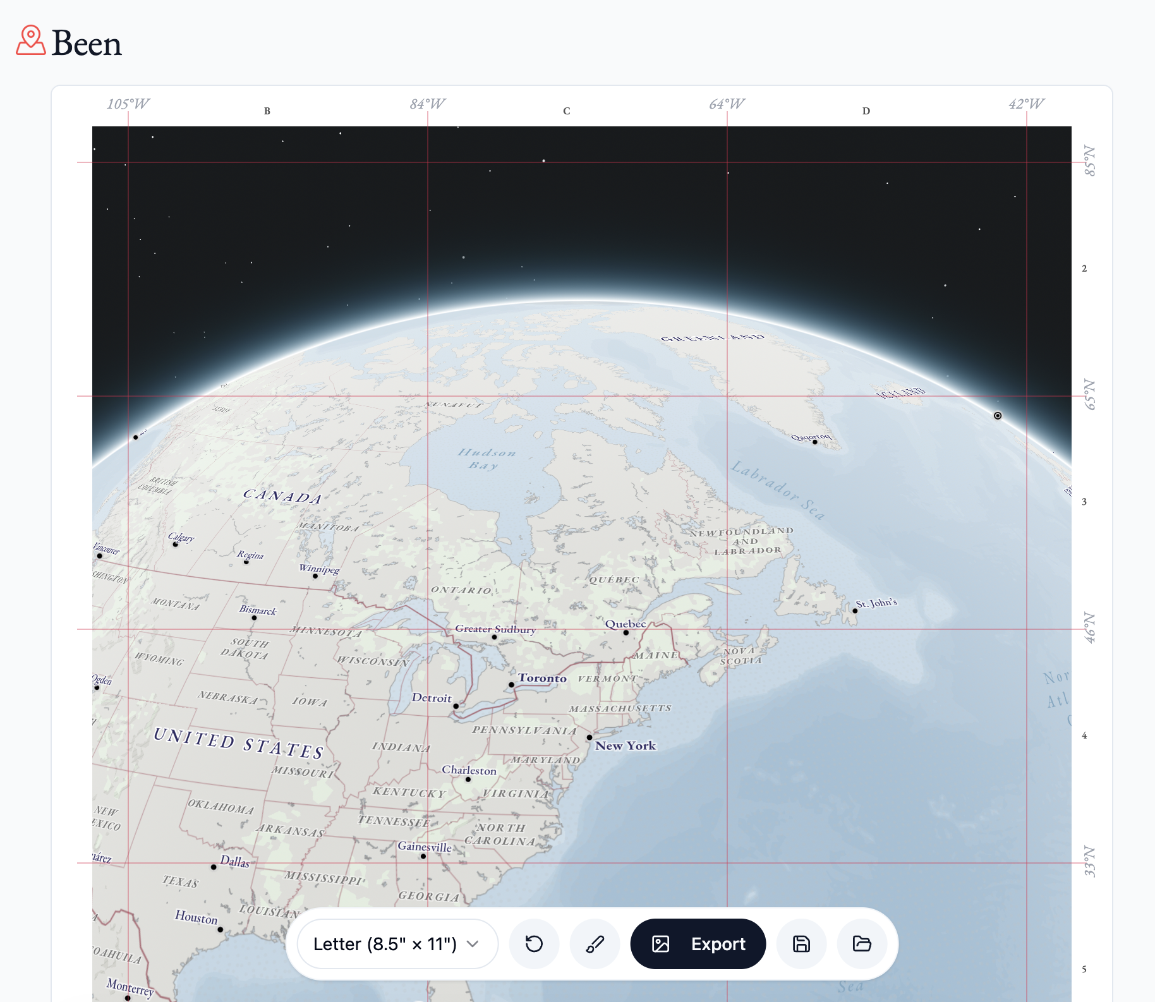Viewport: 1155px width, 1002px height.
Task: Click the NOVA SCOTIA label
Action: tap(742, 656)
